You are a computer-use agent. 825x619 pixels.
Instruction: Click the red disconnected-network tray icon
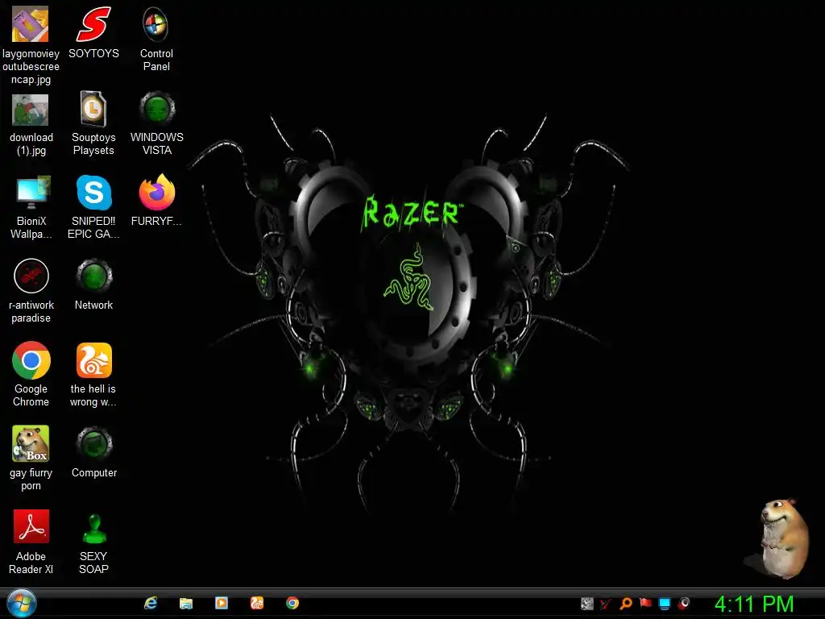click(606, 604)
